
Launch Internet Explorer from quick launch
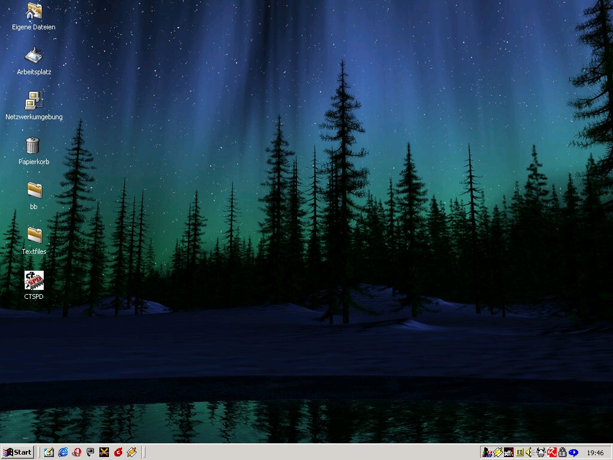click(62, 452)
